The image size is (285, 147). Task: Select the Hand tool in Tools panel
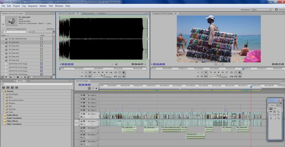(x=274, y=118)
